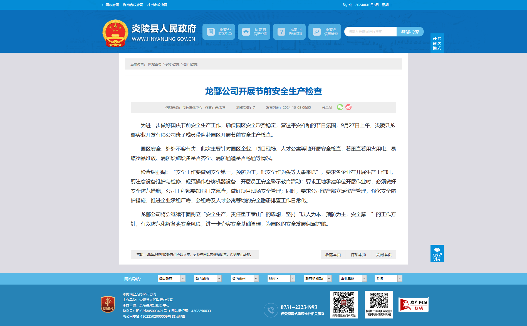Open 我要办 service guide icon
The image size is (527, 326).
click(211, 32)
